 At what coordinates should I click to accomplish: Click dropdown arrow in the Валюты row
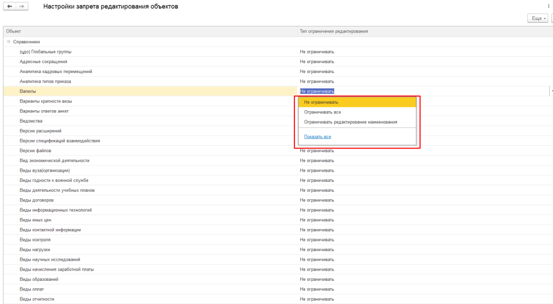pos(551,91)
